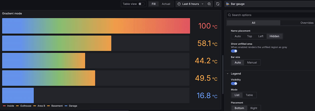Select Actual display mode
This screenshot has height=111, width=315.
(x=166, y=4)
